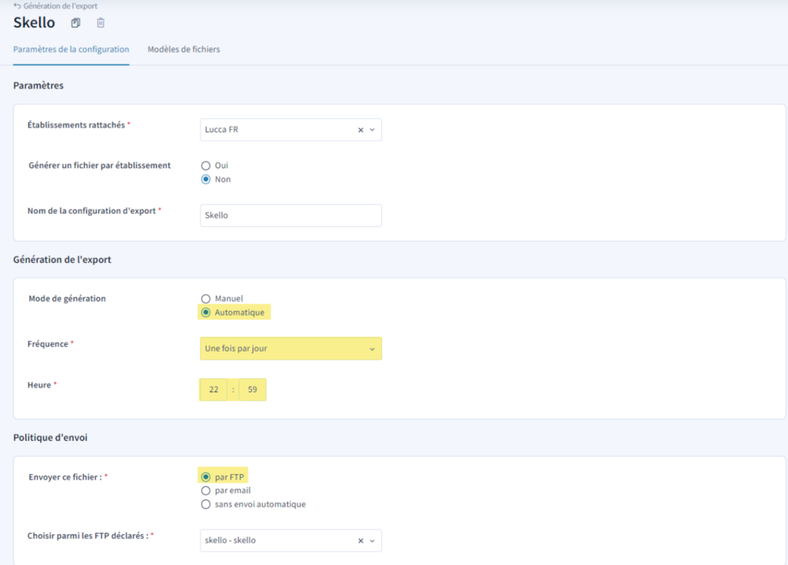The width and height of the screenshot is (788, 565).
Task: Go back via Génération de l'export link
Action: (60, 6)
